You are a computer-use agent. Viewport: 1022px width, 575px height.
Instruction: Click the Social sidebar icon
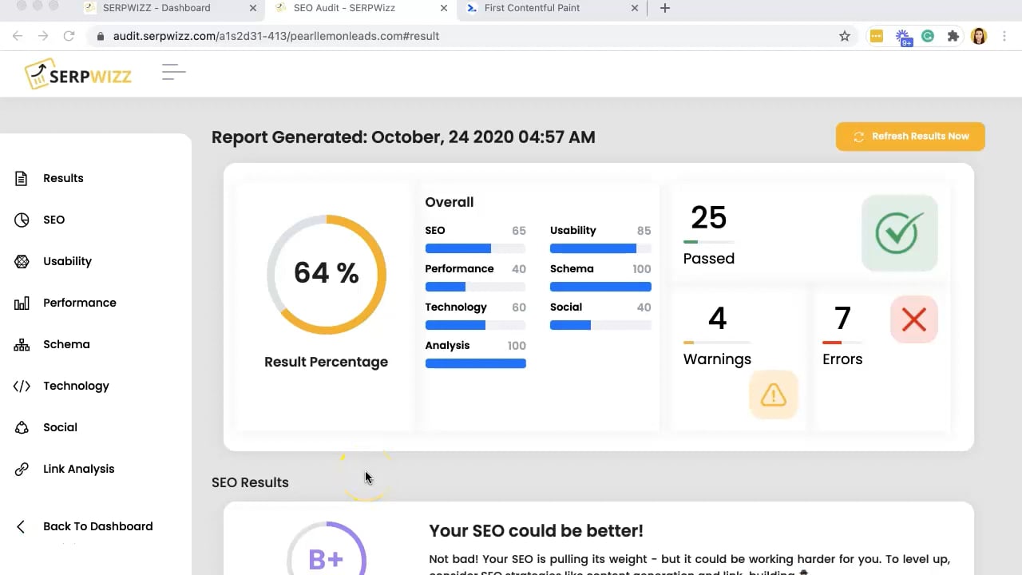(22, 427)
